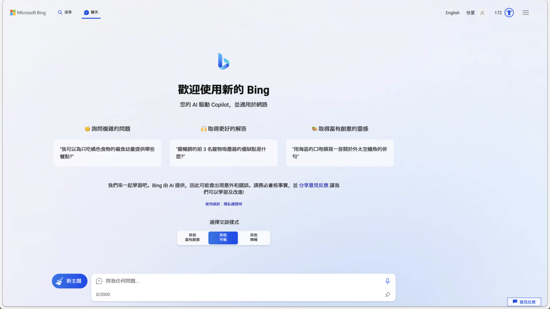Viewport: 550px width, 309px height.
Task: Select the 平衡 conversation style
Action: pyautogui.click(x=223, y=238)
